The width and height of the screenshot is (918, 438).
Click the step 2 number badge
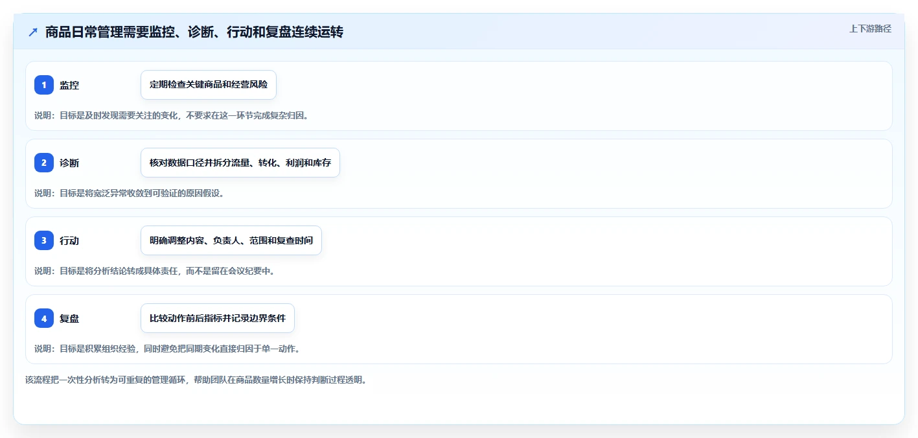[x=44, y=163]
